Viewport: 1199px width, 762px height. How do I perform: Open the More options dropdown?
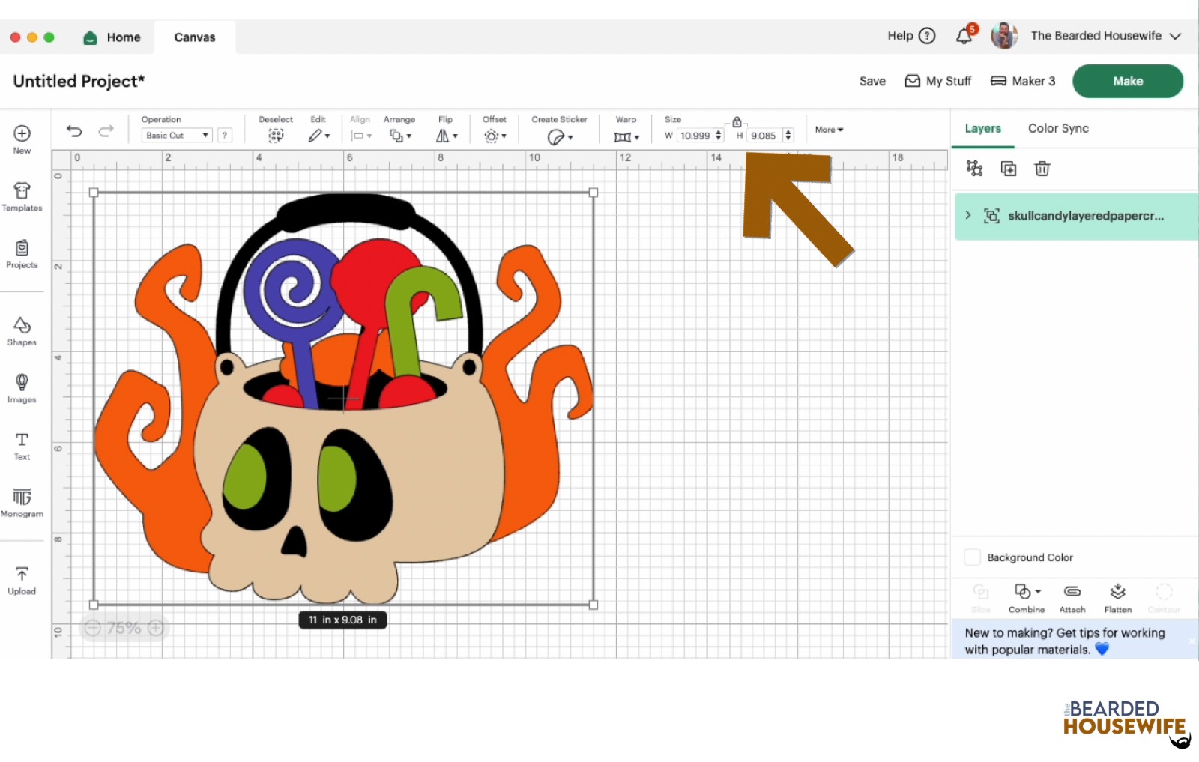pyautogui.click(x=827, y=129)
